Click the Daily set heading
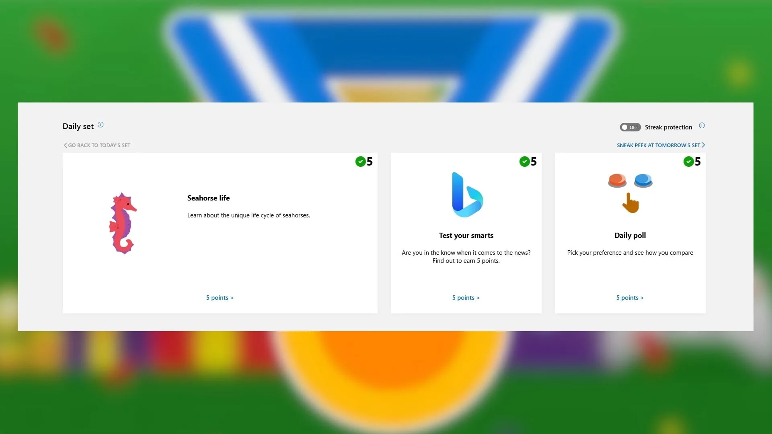The image size is (772, 434). tap(78, 127)
